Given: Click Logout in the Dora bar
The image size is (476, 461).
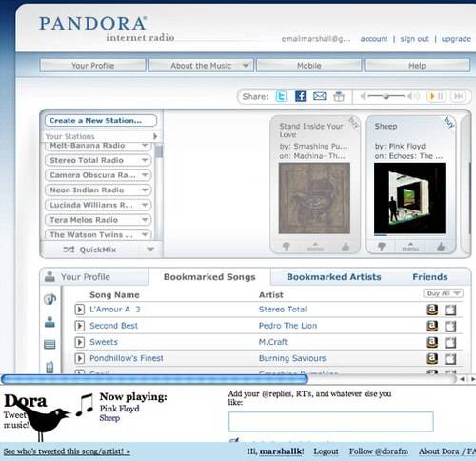Looking at the screenshot, I should point(326,451).
